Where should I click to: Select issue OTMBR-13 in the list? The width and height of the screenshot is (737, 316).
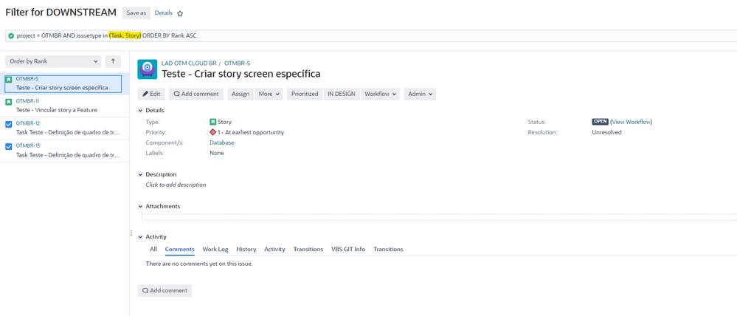point(64,151)
